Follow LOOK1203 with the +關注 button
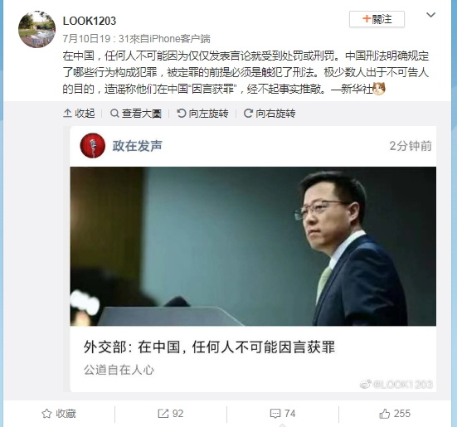Viewport: 457px width, 427px height. point(377,19)
